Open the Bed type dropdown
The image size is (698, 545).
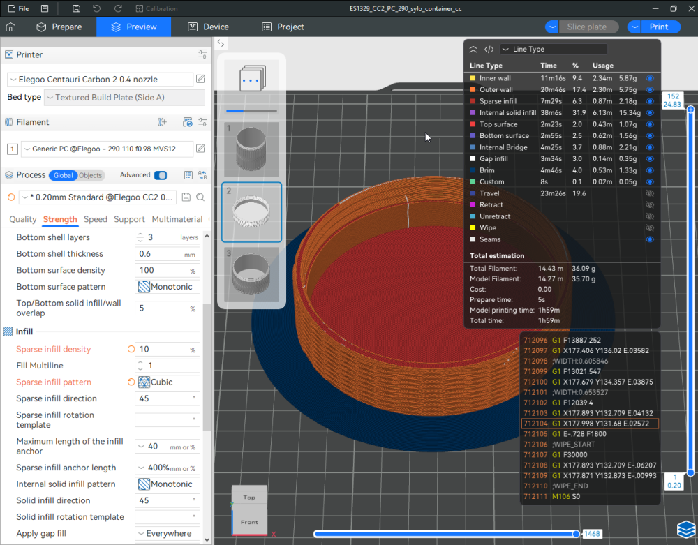[124, 98]
